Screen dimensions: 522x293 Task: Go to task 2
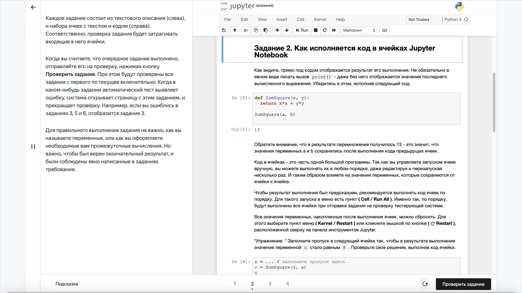252,284
